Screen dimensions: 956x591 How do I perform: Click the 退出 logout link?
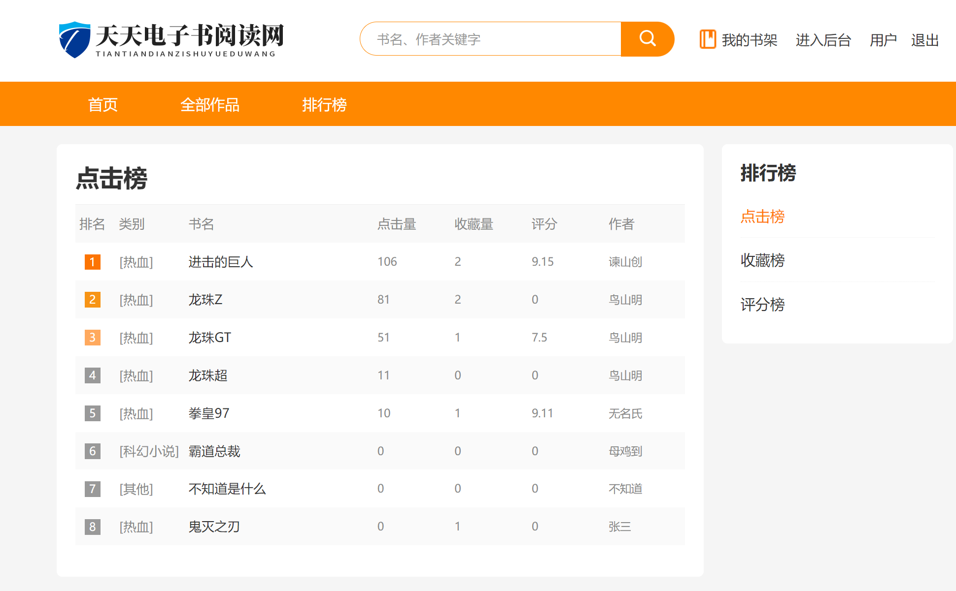tap(924, 40)
